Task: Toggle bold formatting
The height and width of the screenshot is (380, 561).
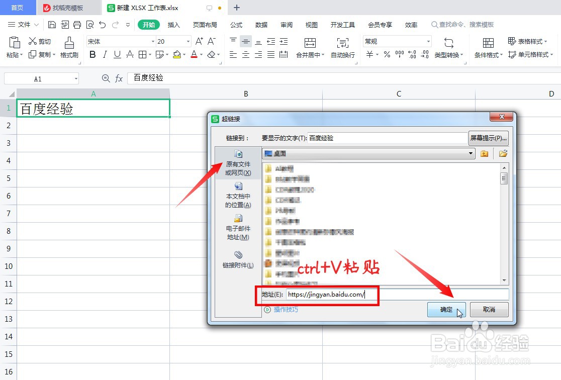Action: tap(92, 54)
